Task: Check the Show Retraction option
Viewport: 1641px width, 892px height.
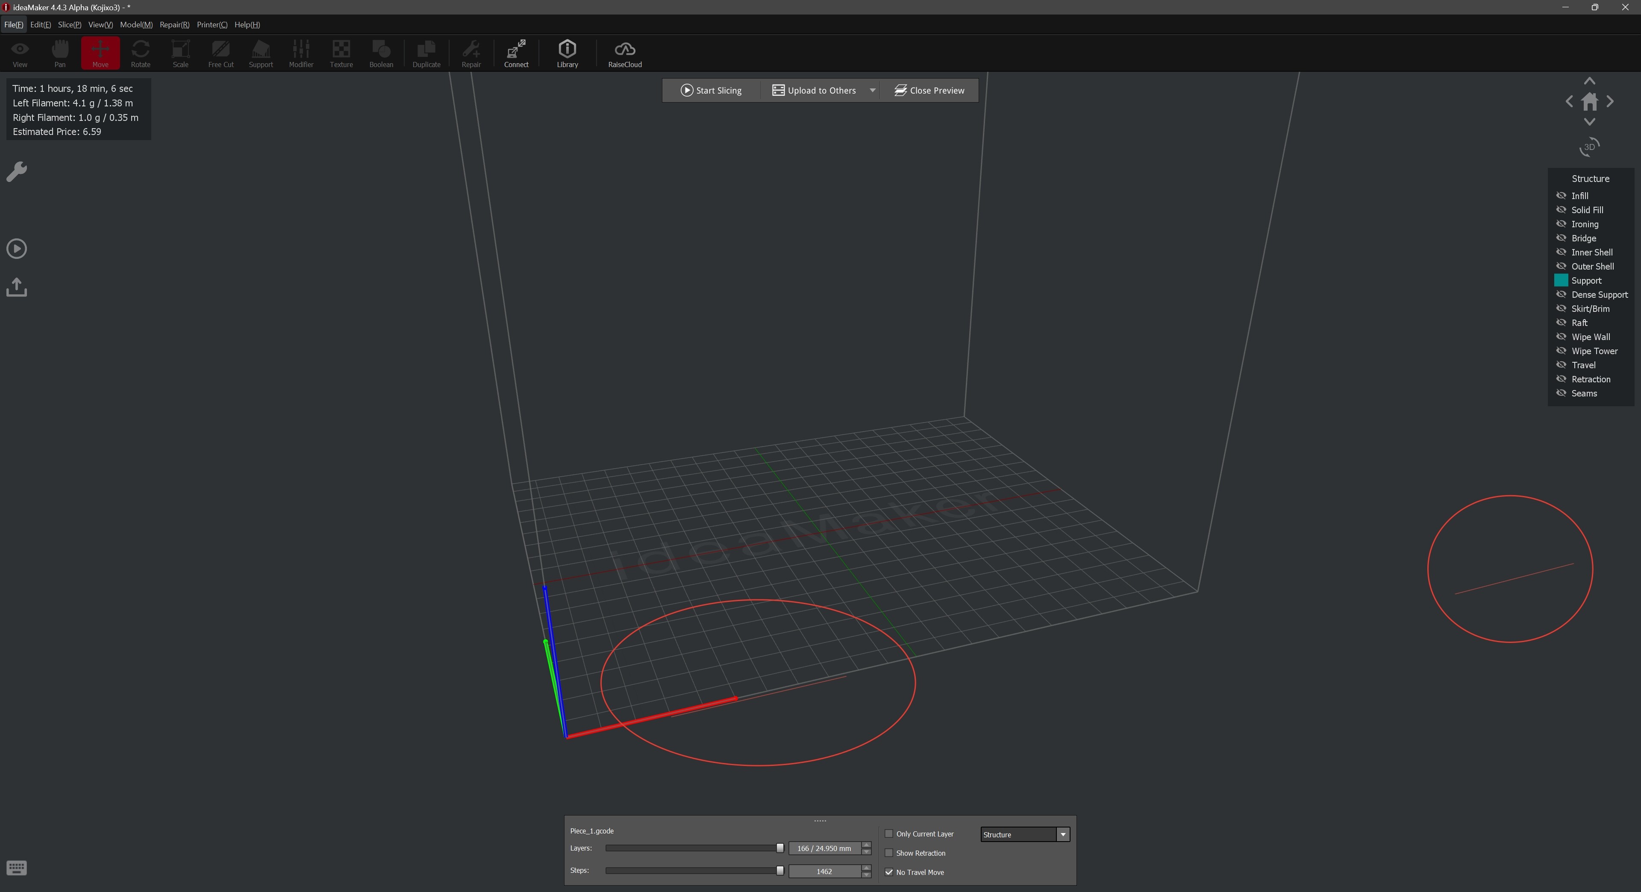Action: tap(889, 853)
